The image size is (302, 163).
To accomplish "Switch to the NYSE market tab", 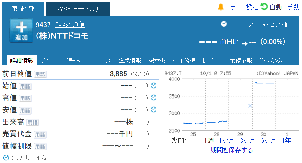I will pyautogui.click(x=78, y=9).
